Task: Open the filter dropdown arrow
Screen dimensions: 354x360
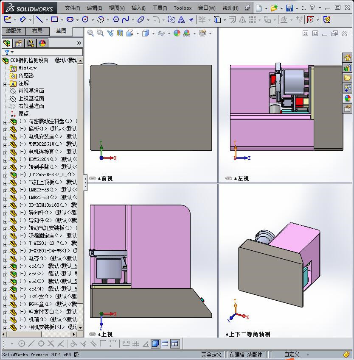Action: click(12, 52)
